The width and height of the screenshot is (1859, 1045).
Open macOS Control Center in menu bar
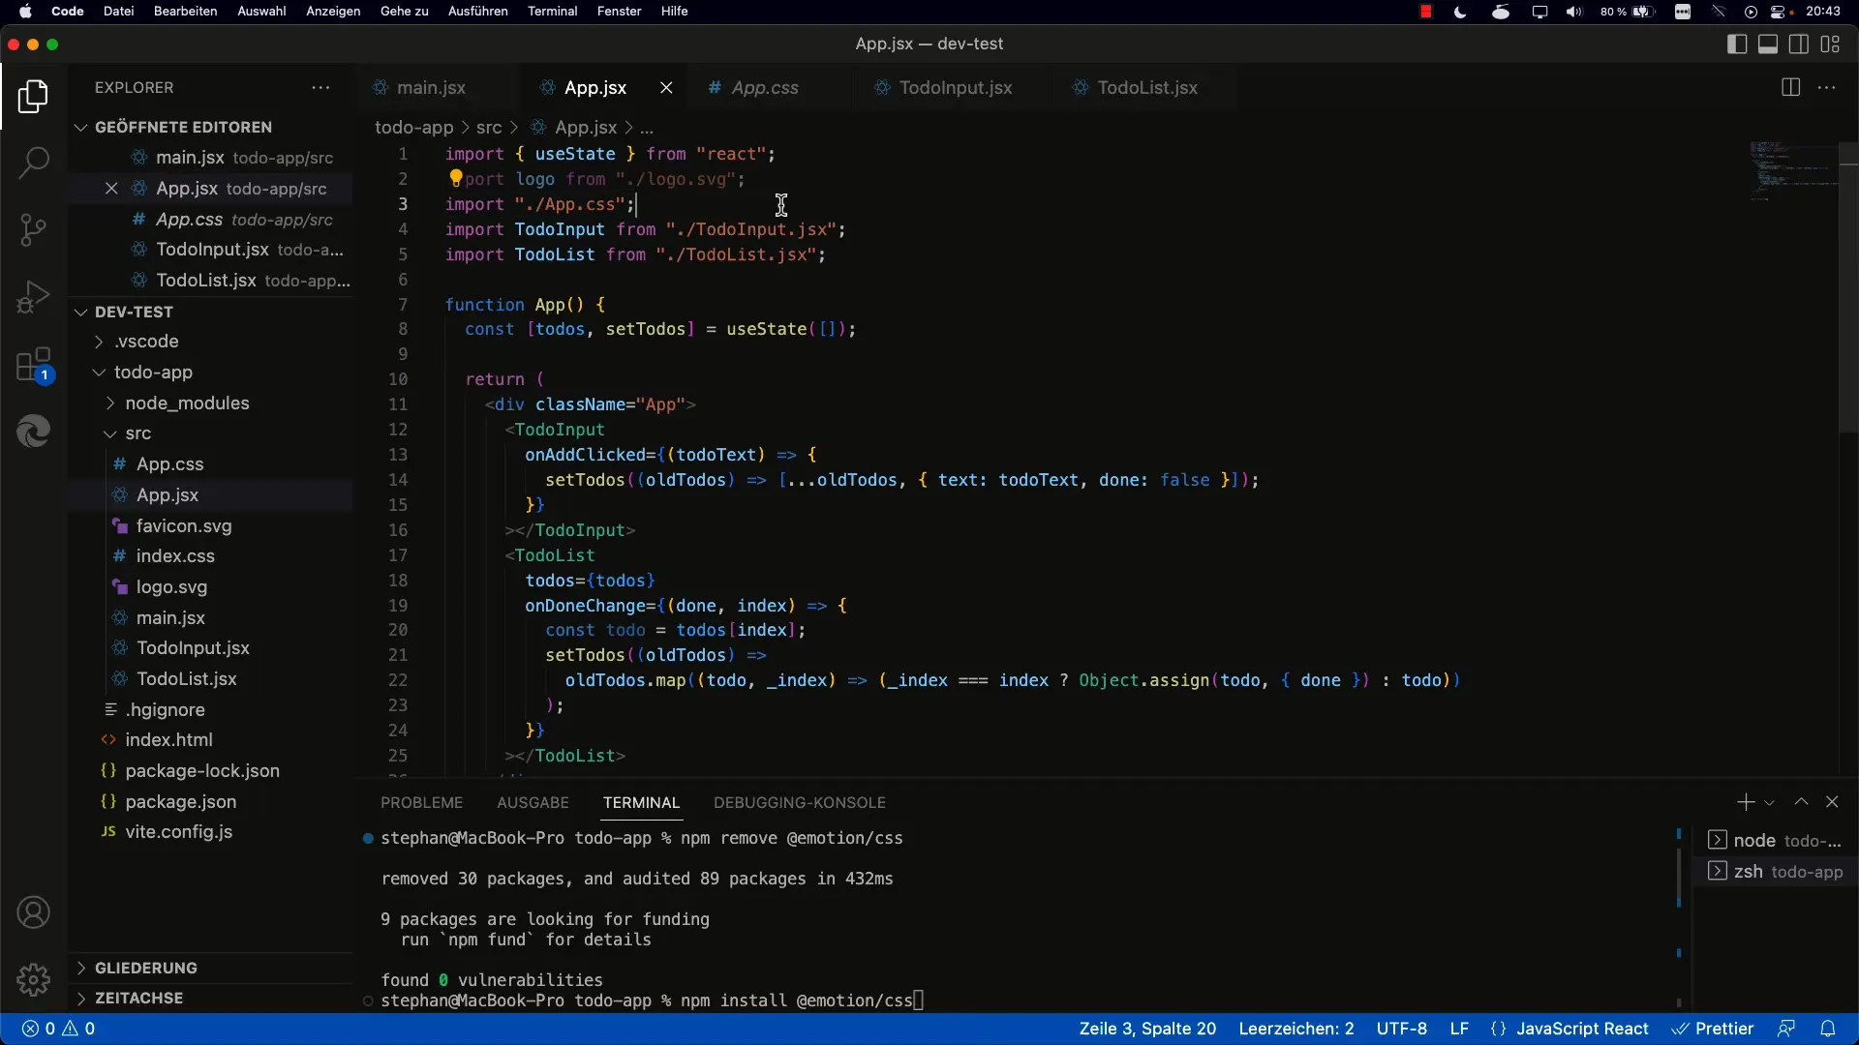[1780, 12]
